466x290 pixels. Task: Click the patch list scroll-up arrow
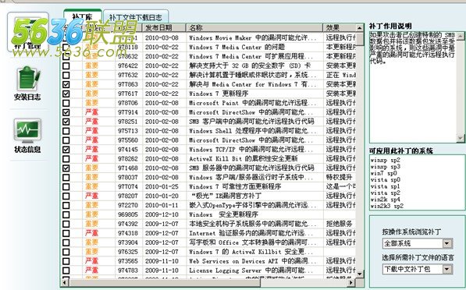coord(360,28)
